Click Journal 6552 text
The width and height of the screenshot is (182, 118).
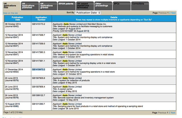12,72
